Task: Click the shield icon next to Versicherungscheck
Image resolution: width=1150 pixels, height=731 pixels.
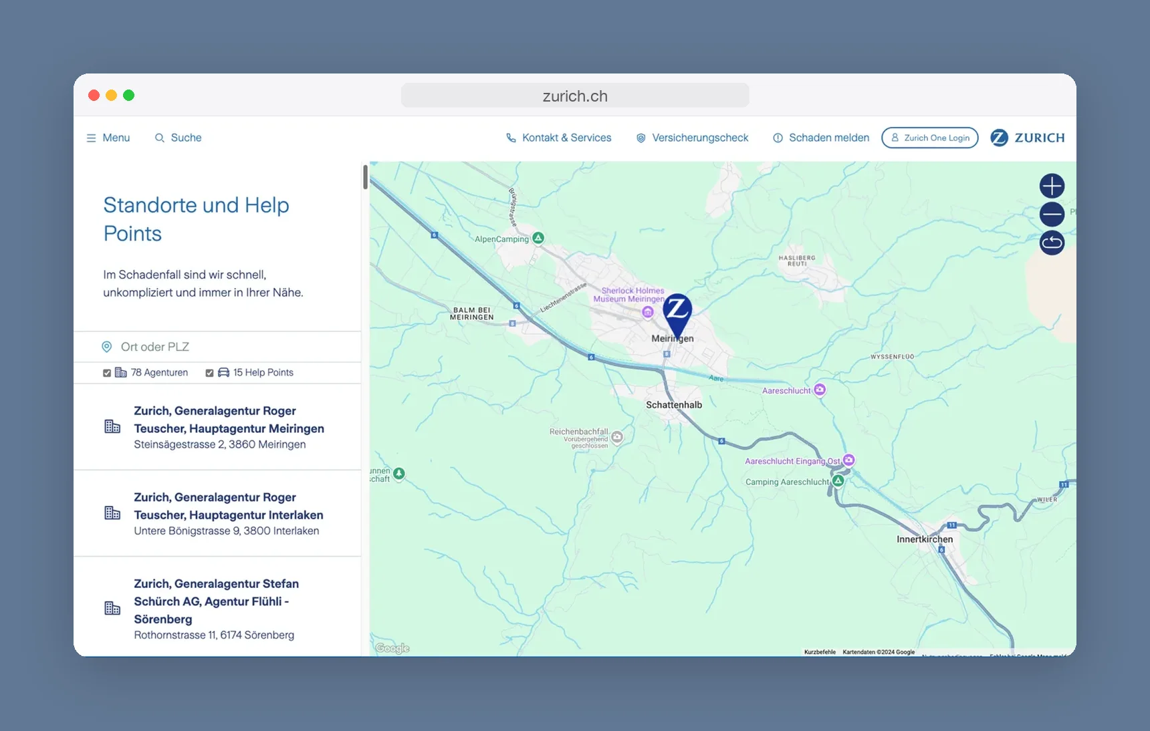Action: (x=641, y=138)
